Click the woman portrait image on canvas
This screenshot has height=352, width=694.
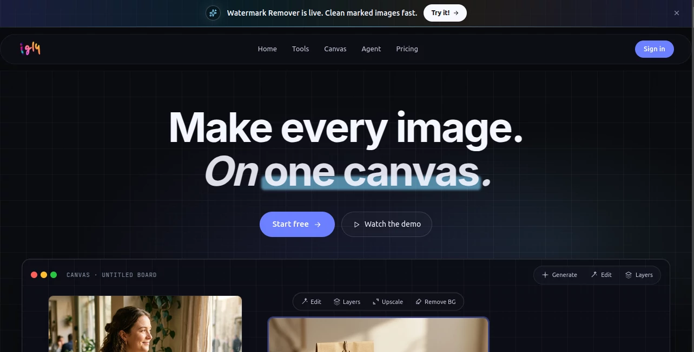tap(145, 324)
